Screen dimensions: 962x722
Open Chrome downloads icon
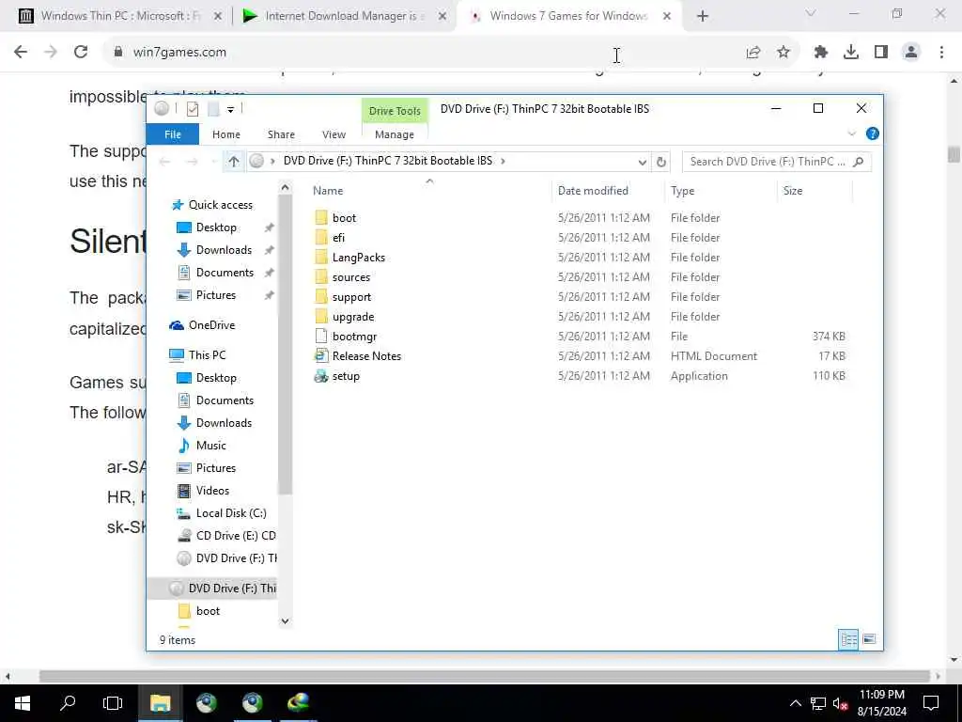coord(851,53)
